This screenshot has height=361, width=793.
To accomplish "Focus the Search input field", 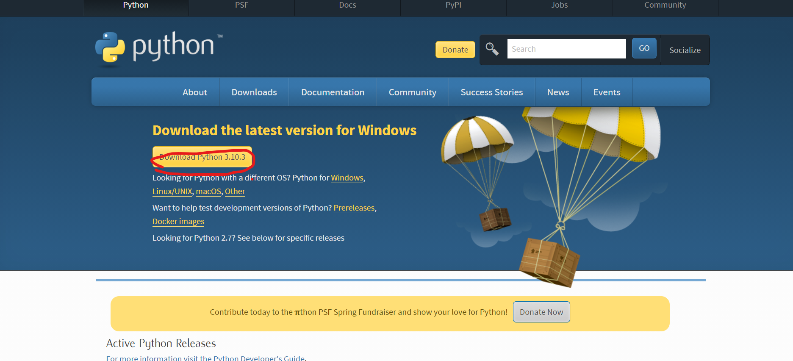I will pos(566,49).
